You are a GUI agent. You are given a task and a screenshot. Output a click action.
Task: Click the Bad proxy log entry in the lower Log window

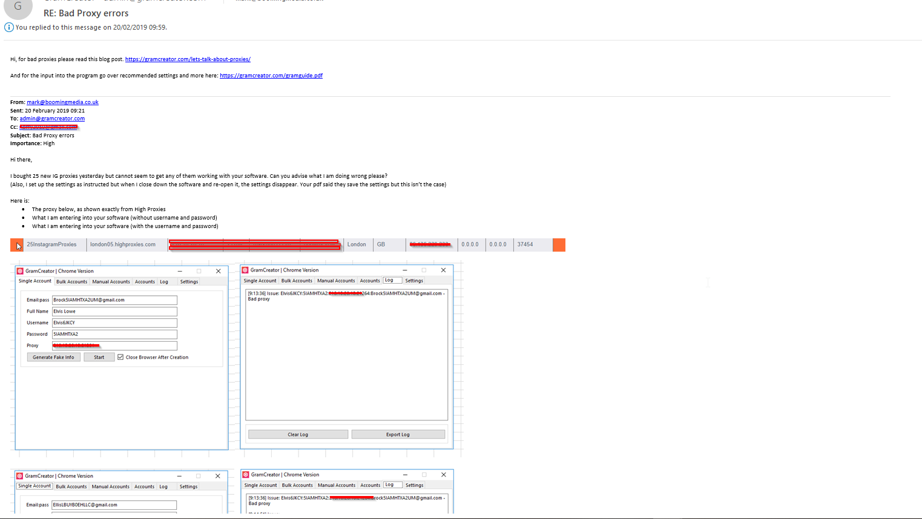coord(347,500)
